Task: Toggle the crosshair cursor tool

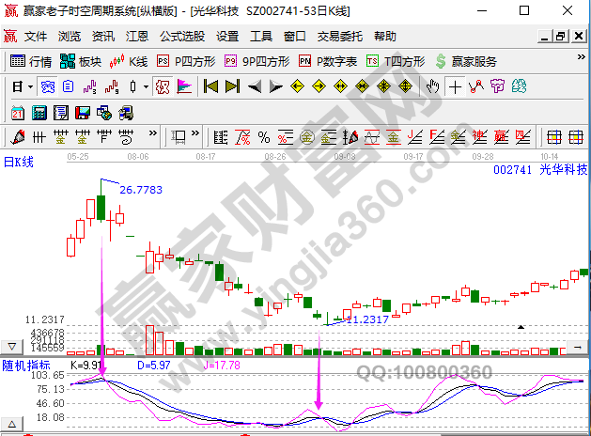Action: (455, 87)
